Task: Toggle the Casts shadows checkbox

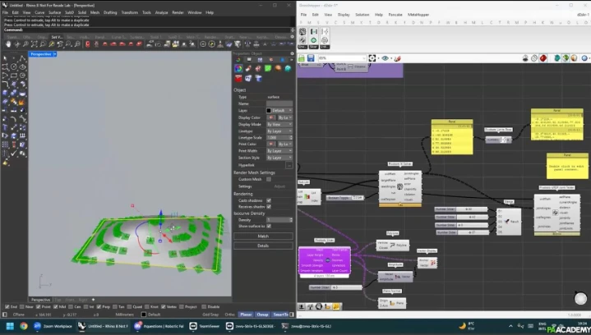Action: click(268, 200)
